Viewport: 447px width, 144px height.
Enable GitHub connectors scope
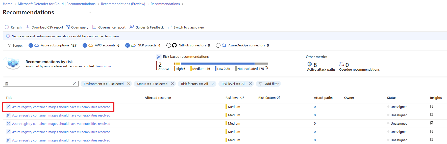169,45
